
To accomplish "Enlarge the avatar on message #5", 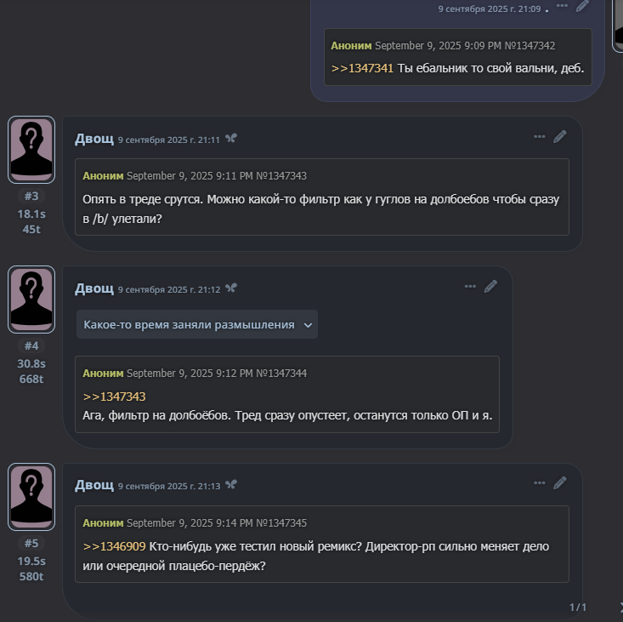I will [31, 496].
